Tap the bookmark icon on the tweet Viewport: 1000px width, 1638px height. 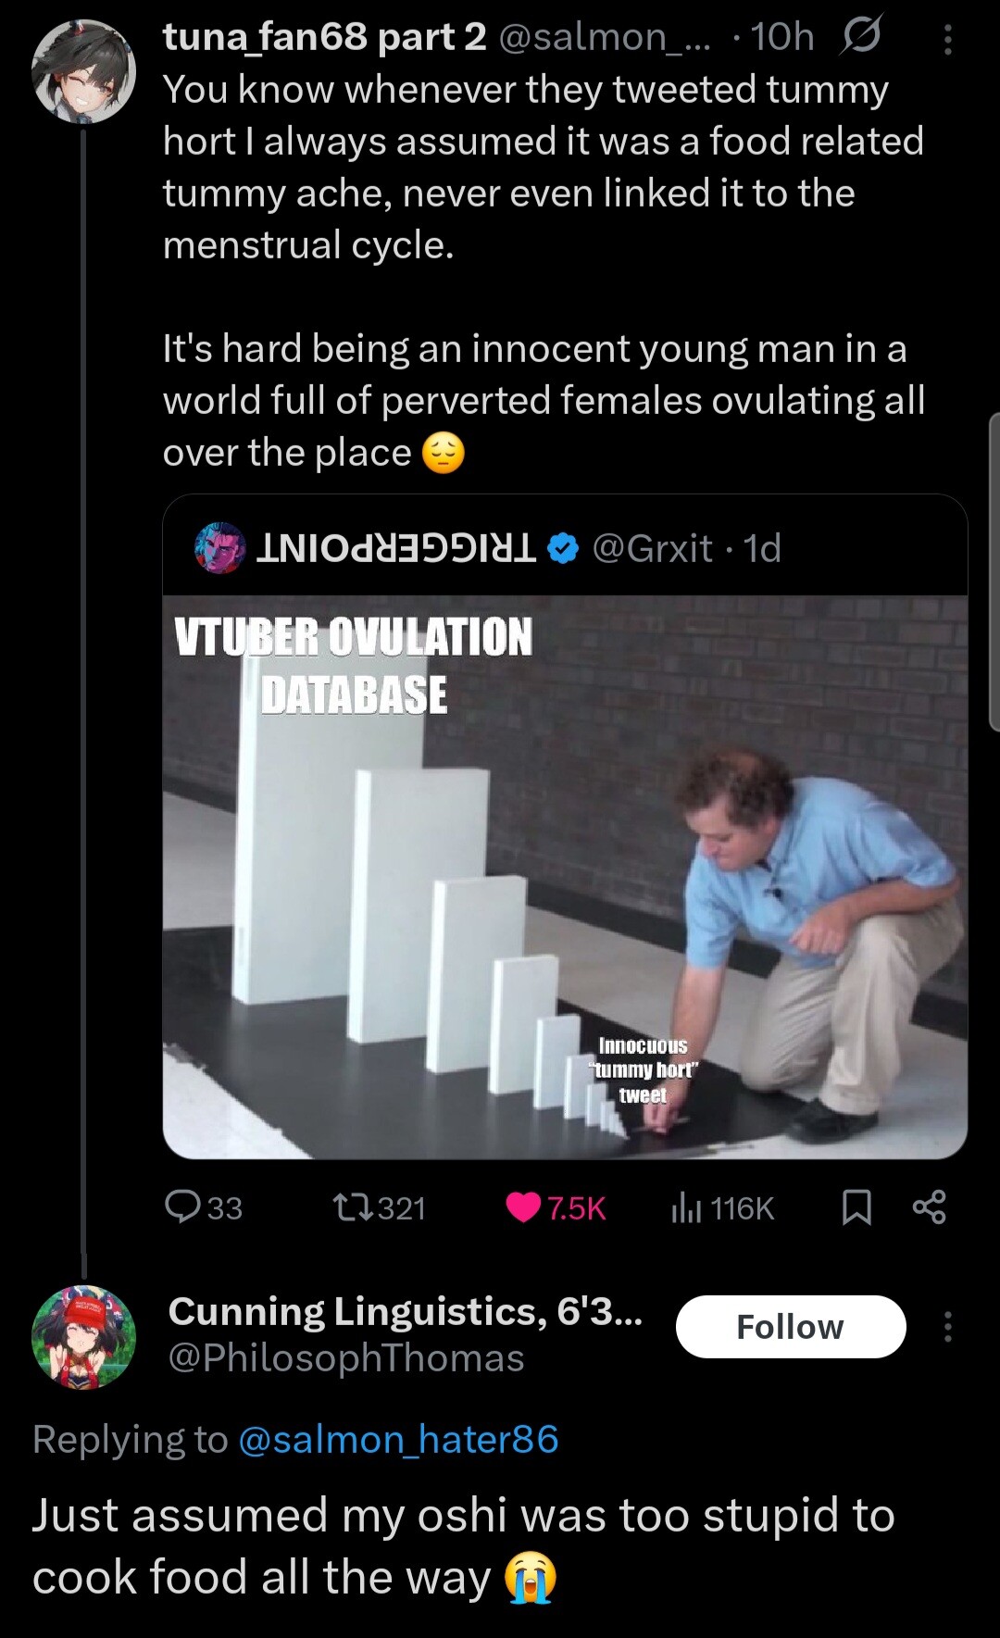pos(858,1207)
